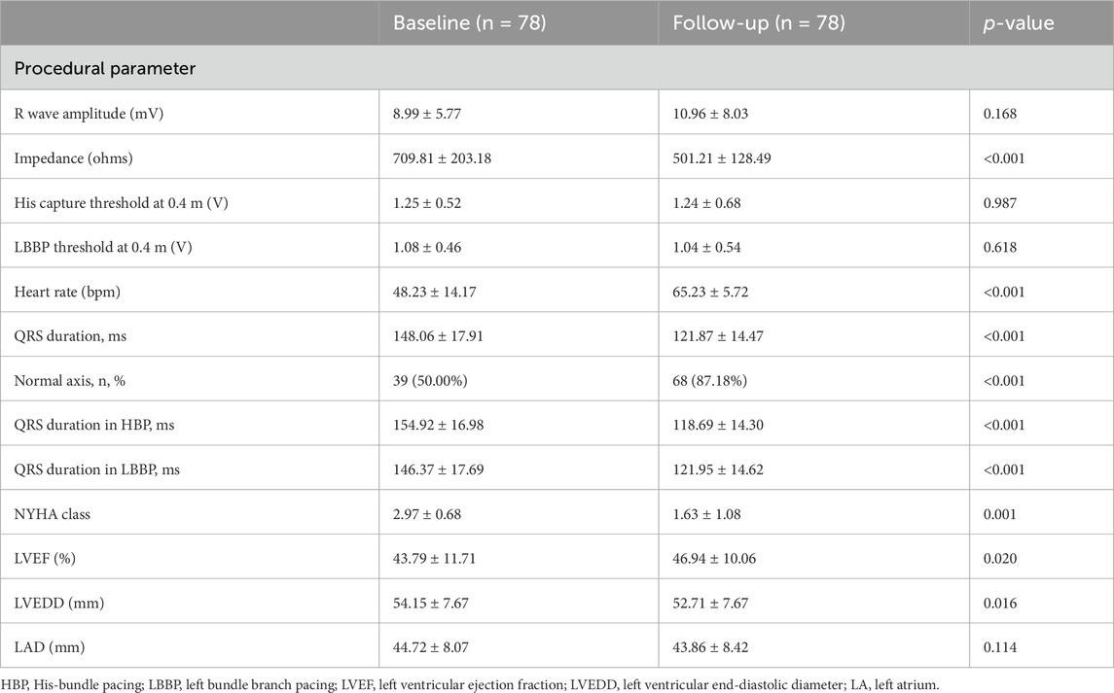
Task: Click the Baseline (n = 78) column header
Action: point(469,23)
